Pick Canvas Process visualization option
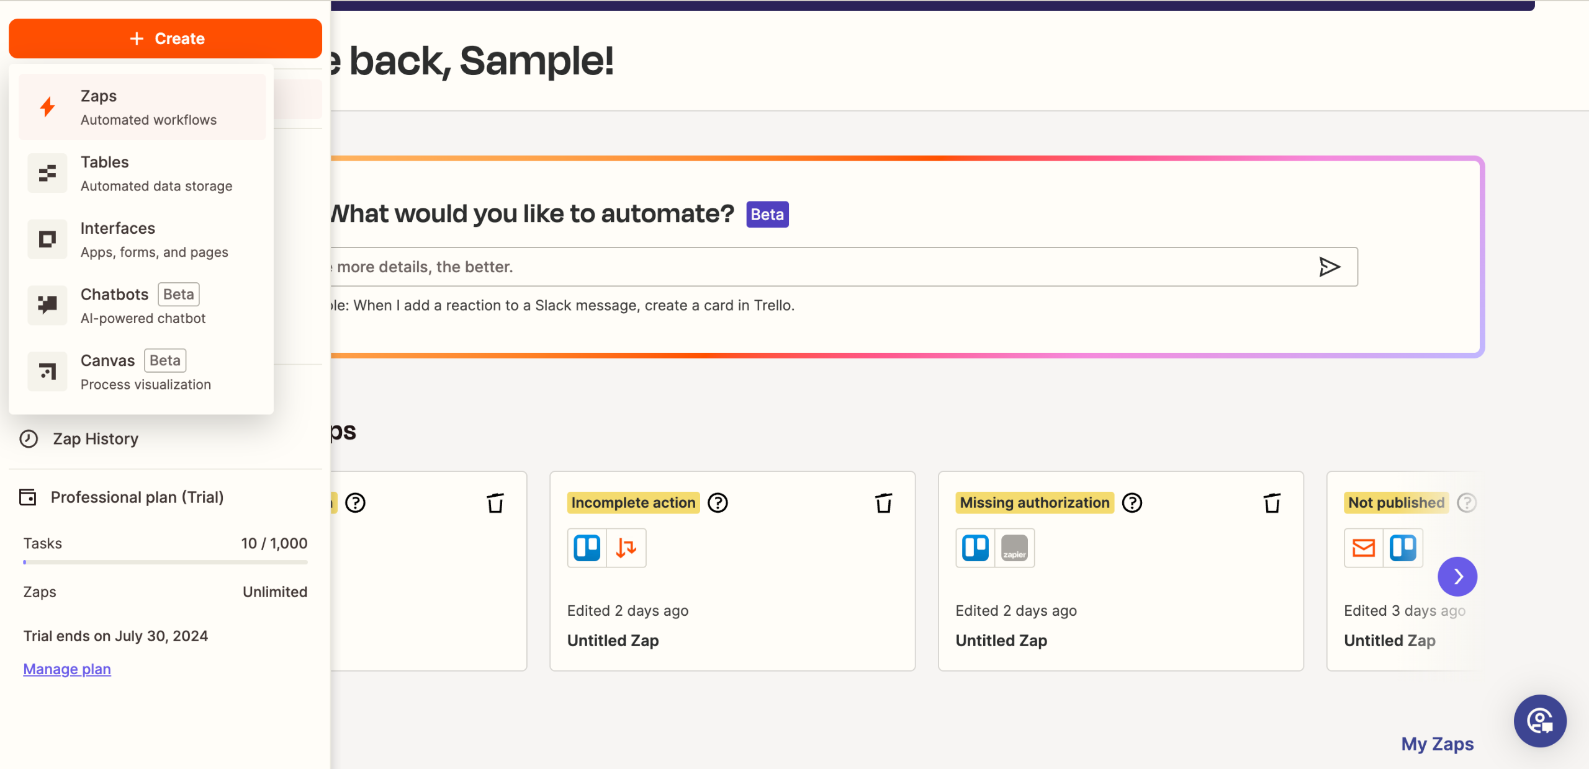 [x=142, y=372]
